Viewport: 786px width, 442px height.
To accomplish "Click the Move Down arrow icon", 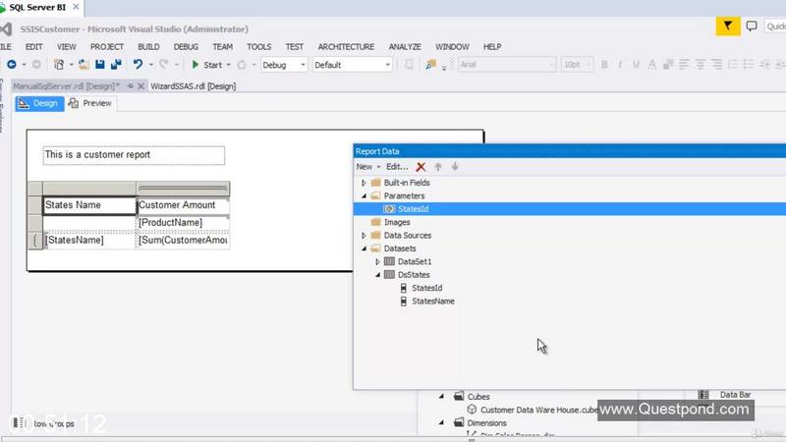I will [455, 167].
